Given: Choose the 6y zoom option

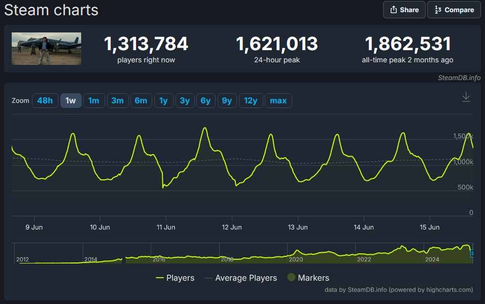Looking at the screenshot, I should tap(205, 101).
